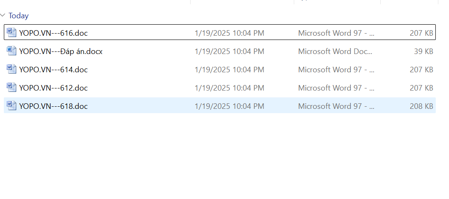Click the modified date of YOPO.VN---616.doc
The image size is (449, 199).
point(229,33)
